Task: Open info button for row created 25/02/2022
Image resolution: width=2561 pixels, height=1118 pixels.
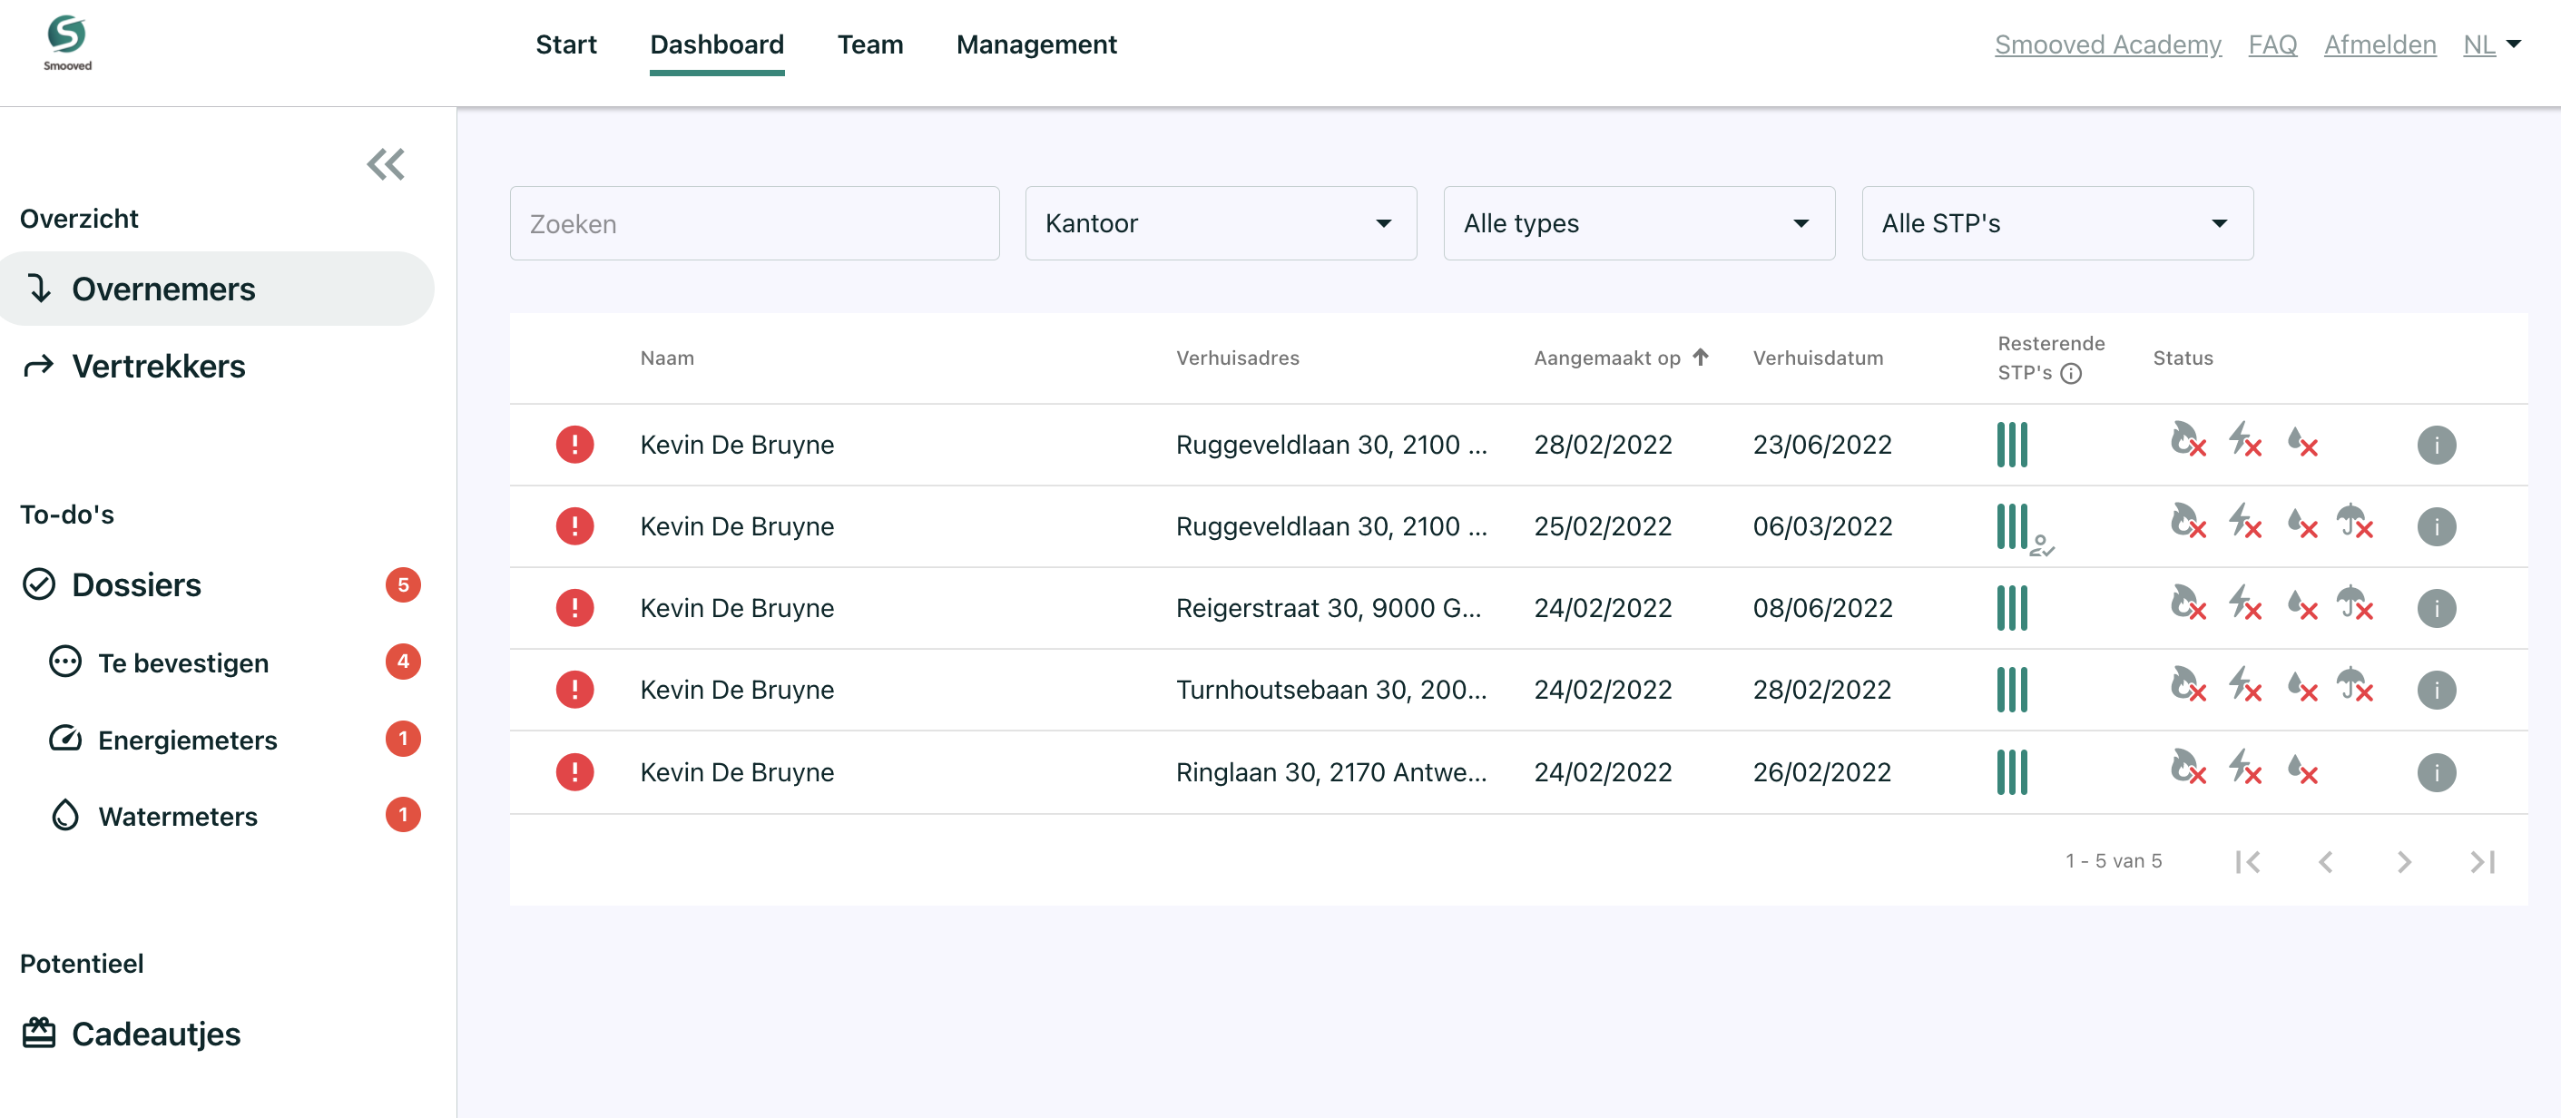Action: (2437, 525)
